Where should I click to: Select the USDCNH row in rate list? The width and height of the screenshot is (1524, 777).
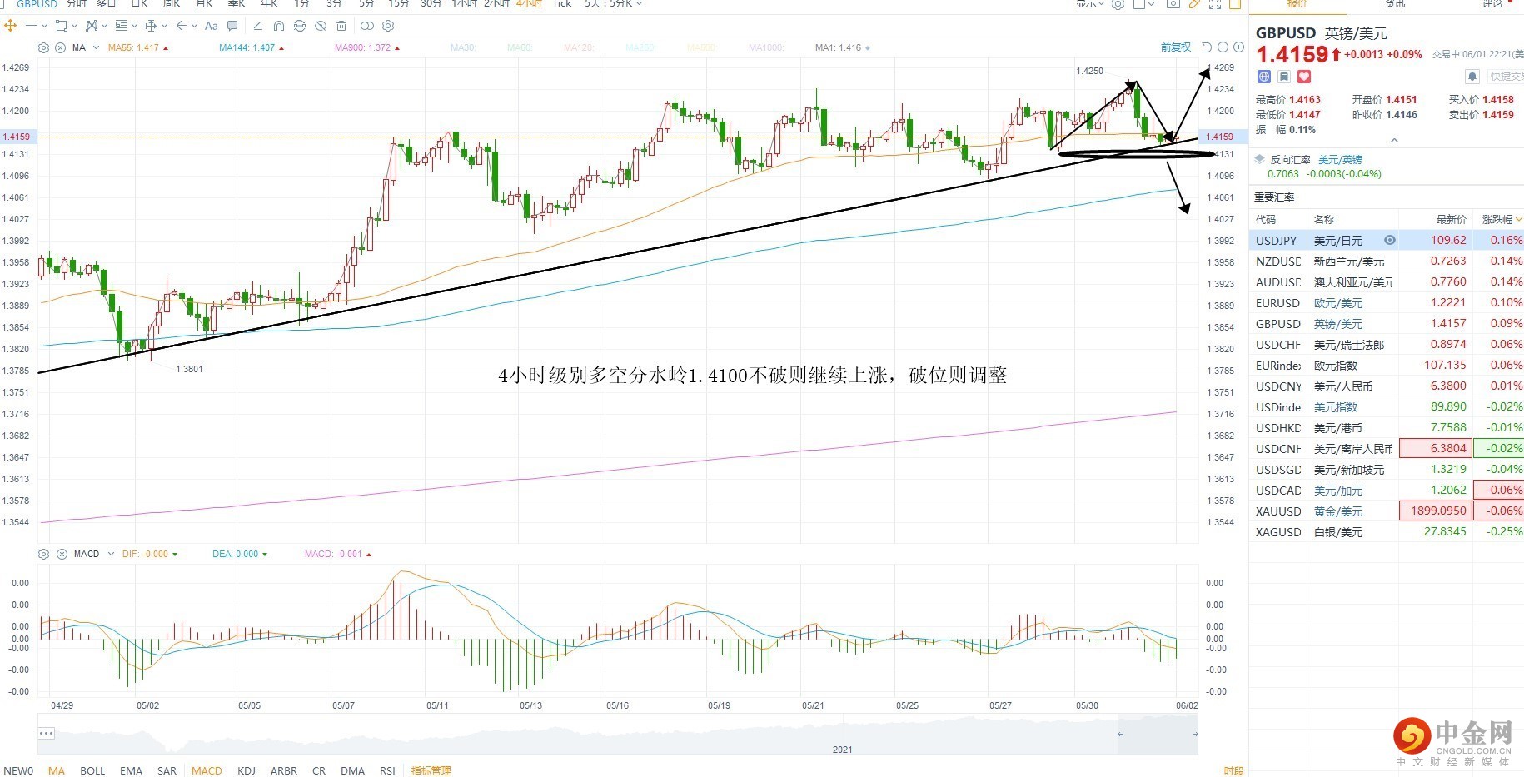1387,448
